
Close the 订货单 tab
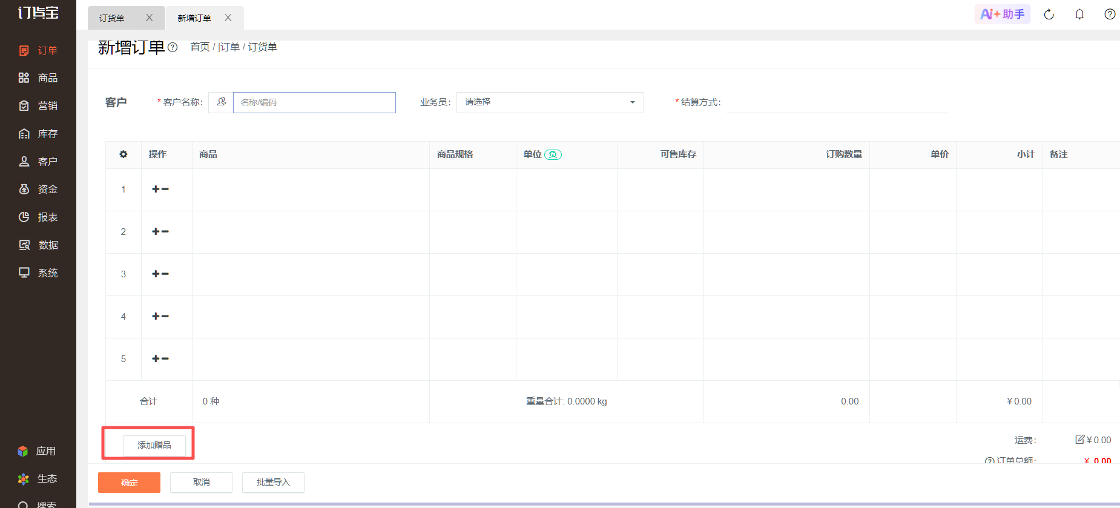click(x=149, y=18)
